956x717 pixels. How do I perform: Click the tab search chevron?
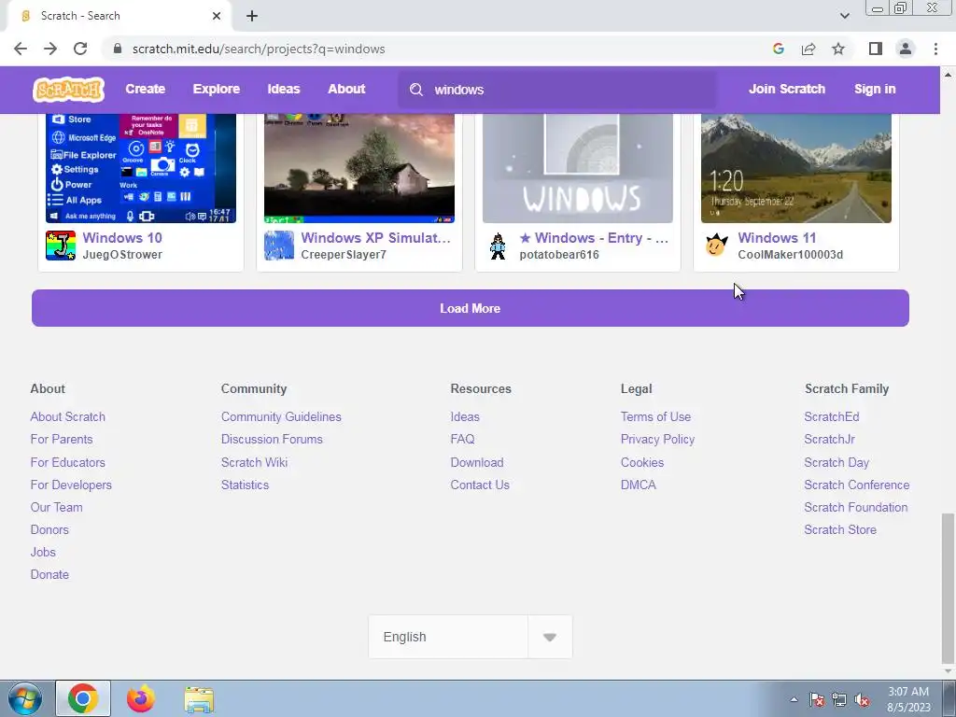pos(844,16)
